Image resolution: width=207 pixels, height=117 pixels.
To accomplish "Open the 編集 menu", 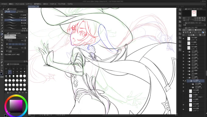I will pyautogui.click(x=11, y=4).
